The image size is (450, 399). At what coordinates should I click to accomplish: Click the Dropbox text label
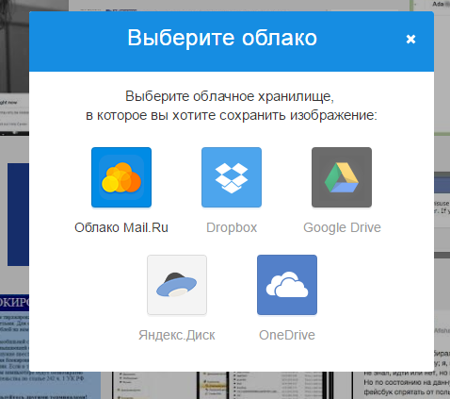232,228
